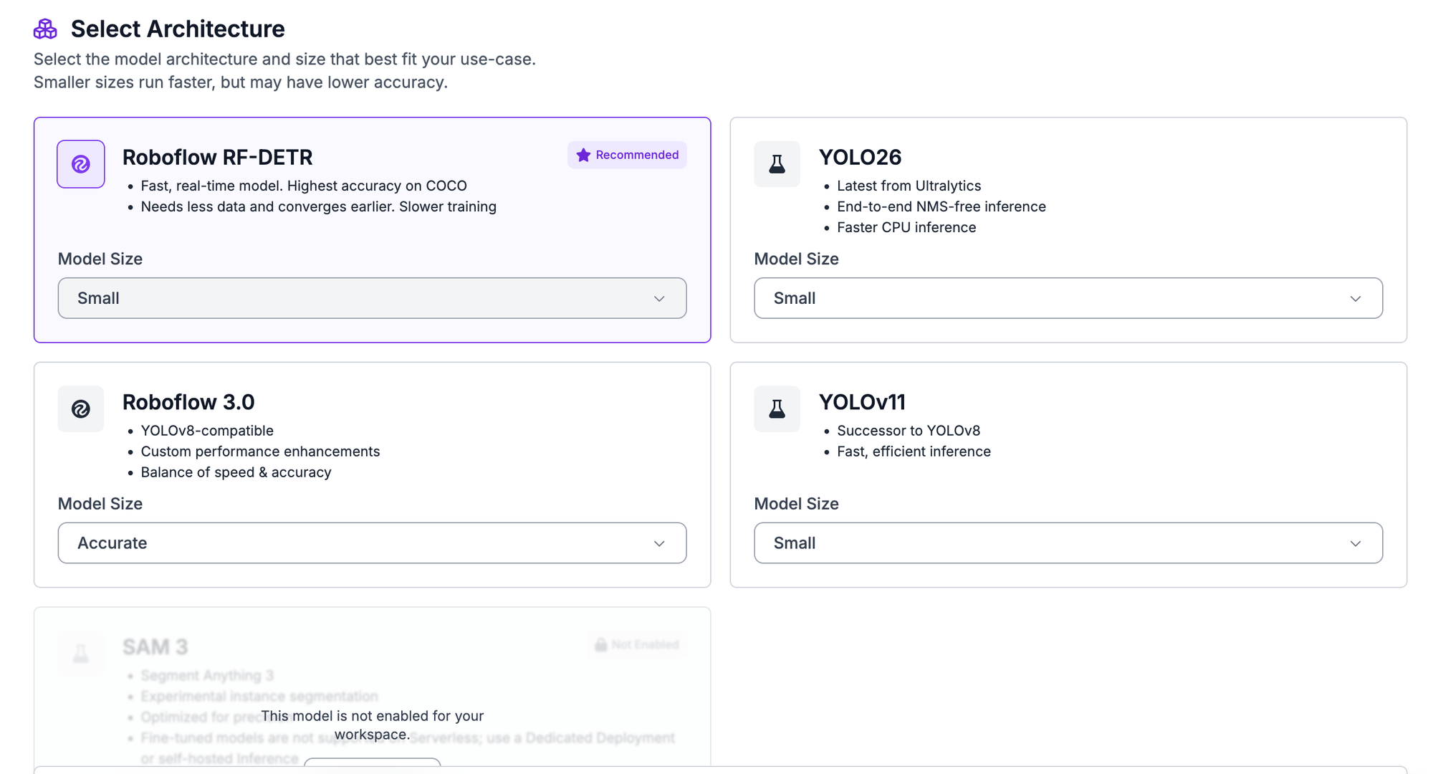
Task: Click the Not Enabled lock icon
Action: 600,644
